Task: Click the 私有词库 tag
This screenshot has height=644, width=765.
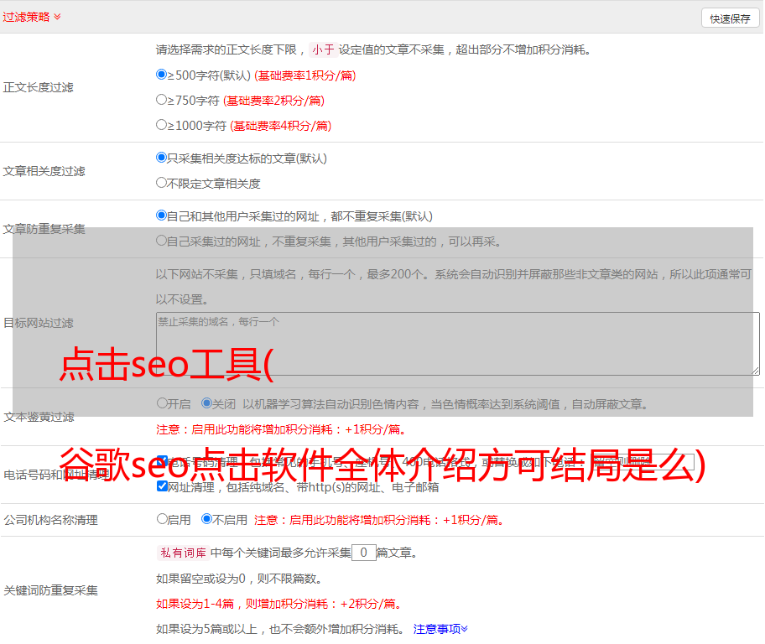Action: (x=183, y=553)
